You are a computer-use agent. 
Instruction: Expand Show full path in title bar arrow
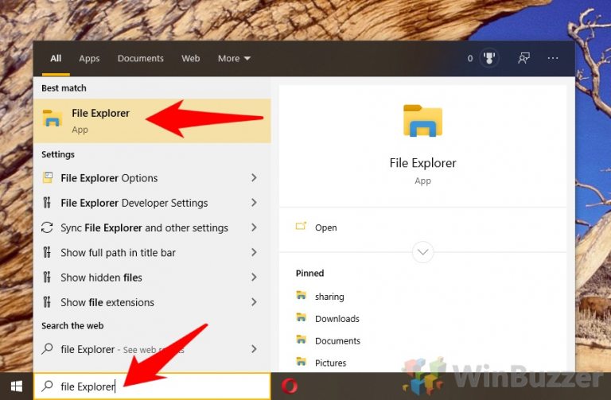click(x=254, y=252)
